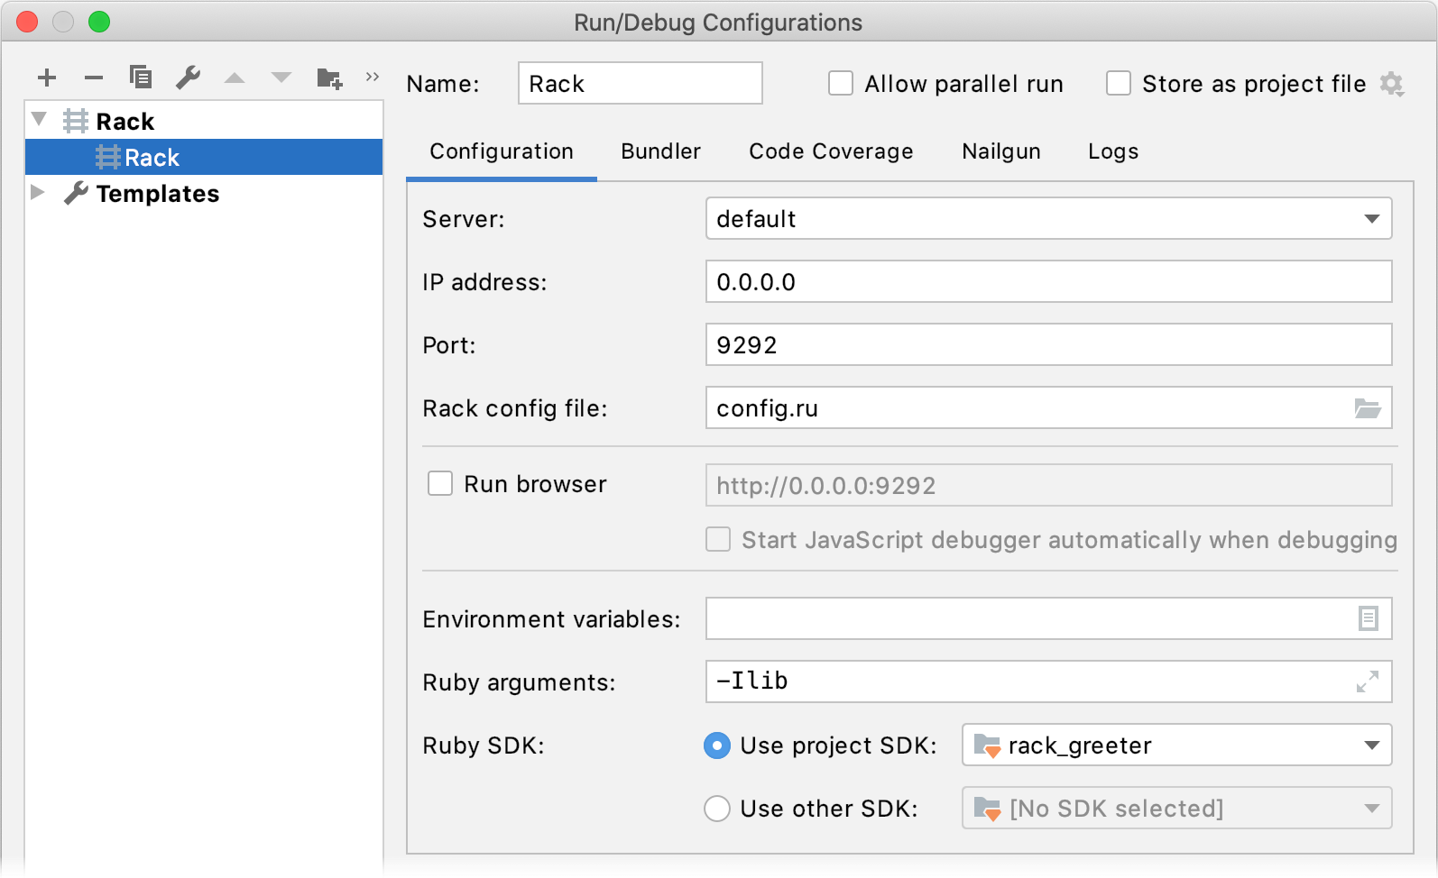The height and width of the screenshot is (878, 1438).
Task: Switch to the Configuration tab
Action: coord(502,151)
